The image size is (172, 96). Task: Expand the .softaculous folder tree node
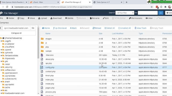1,70
